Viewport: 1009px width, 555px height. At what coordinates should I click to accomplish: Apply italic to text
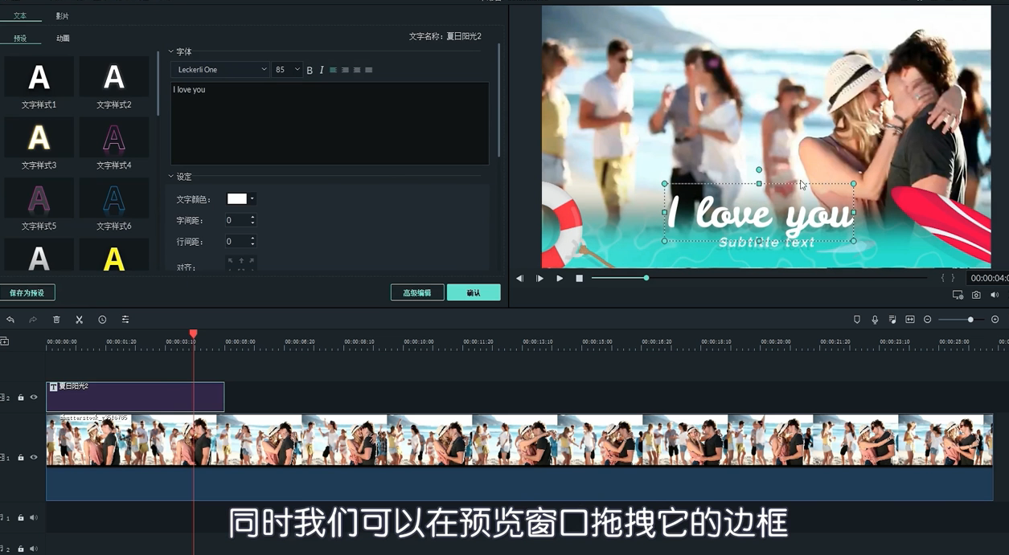tap(322, 70)
